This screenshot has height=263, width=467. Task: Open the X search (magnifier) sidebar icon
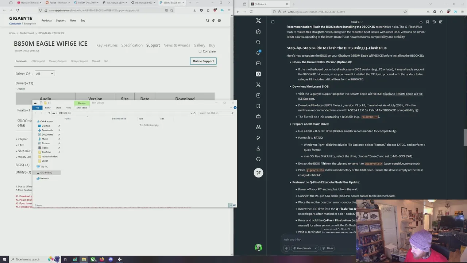tap(258, 42)
